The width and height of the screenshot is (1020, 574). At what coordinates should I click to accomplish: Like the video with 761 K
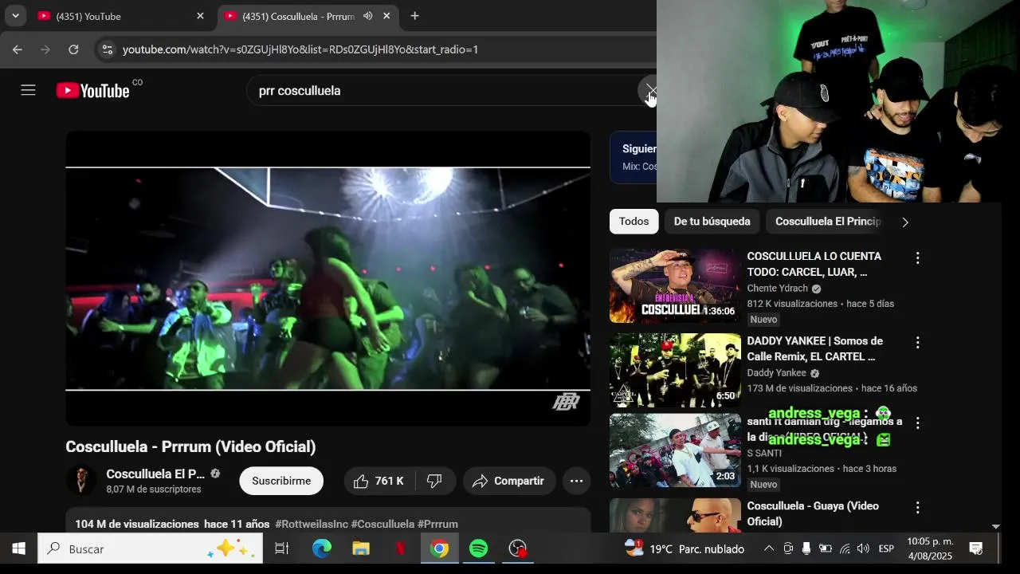379,481
